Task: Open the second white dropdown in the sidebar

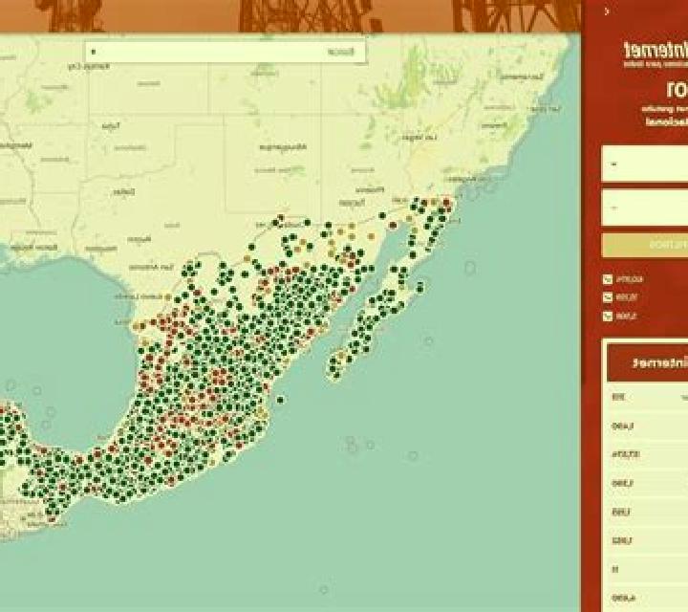Action: click(645, 208)
